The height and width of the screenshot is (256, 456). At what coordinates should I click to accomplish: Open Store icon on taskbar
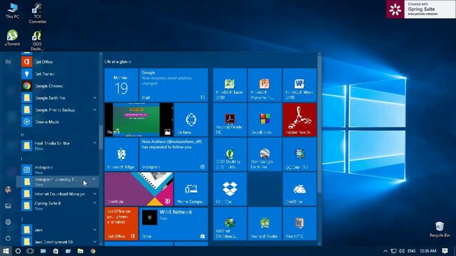[56, 251]
